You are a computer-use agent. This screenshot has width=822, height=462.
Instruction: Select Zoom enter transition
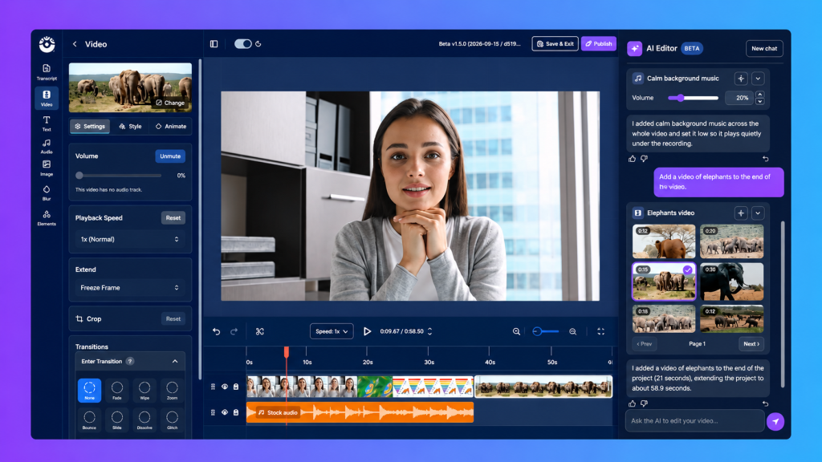[x=172, y=391]
